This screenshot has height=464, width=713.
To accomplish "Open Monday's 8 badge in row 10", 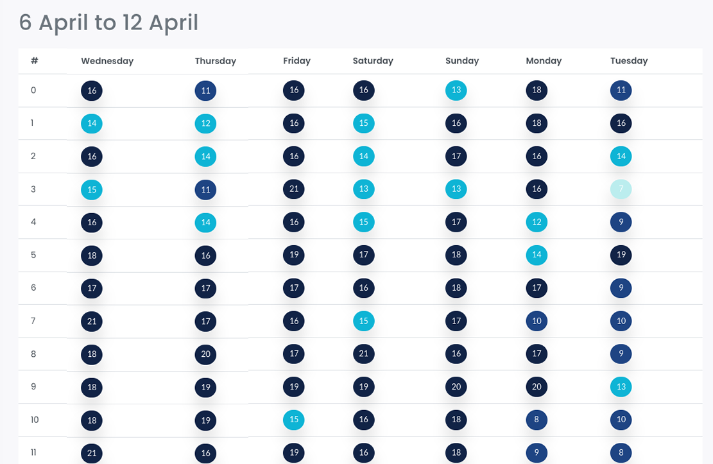I will point(537,420).
